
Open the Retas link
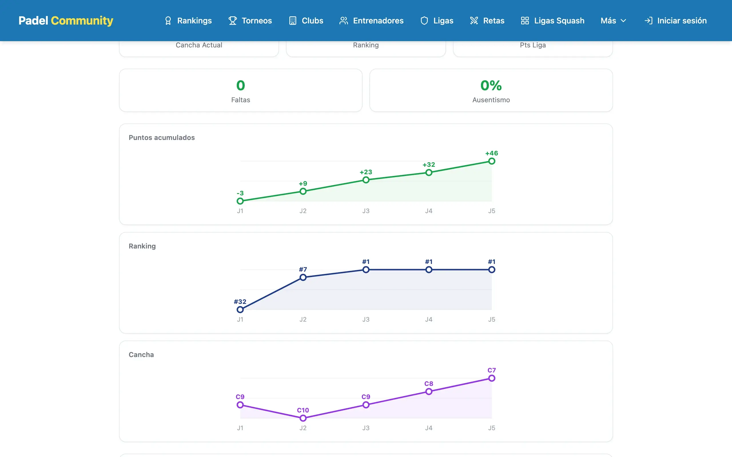(487, 21)
